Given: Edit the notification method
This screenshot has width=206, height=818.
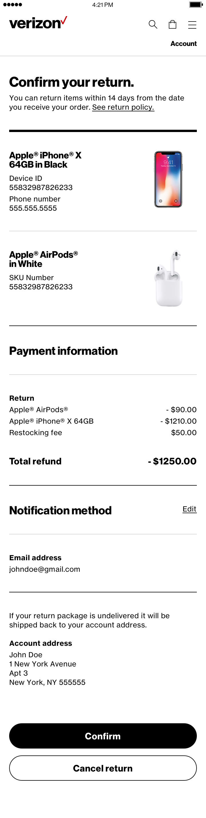Looking at the screenshot, I should (x=189, y=509).
